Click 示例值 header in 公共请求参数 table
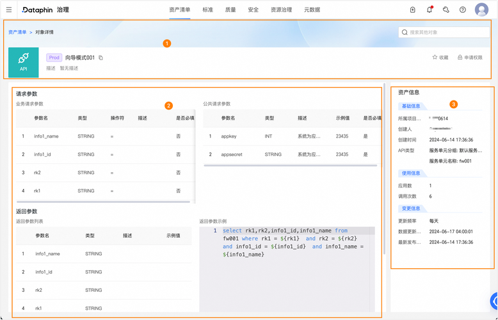 [342, 118]
